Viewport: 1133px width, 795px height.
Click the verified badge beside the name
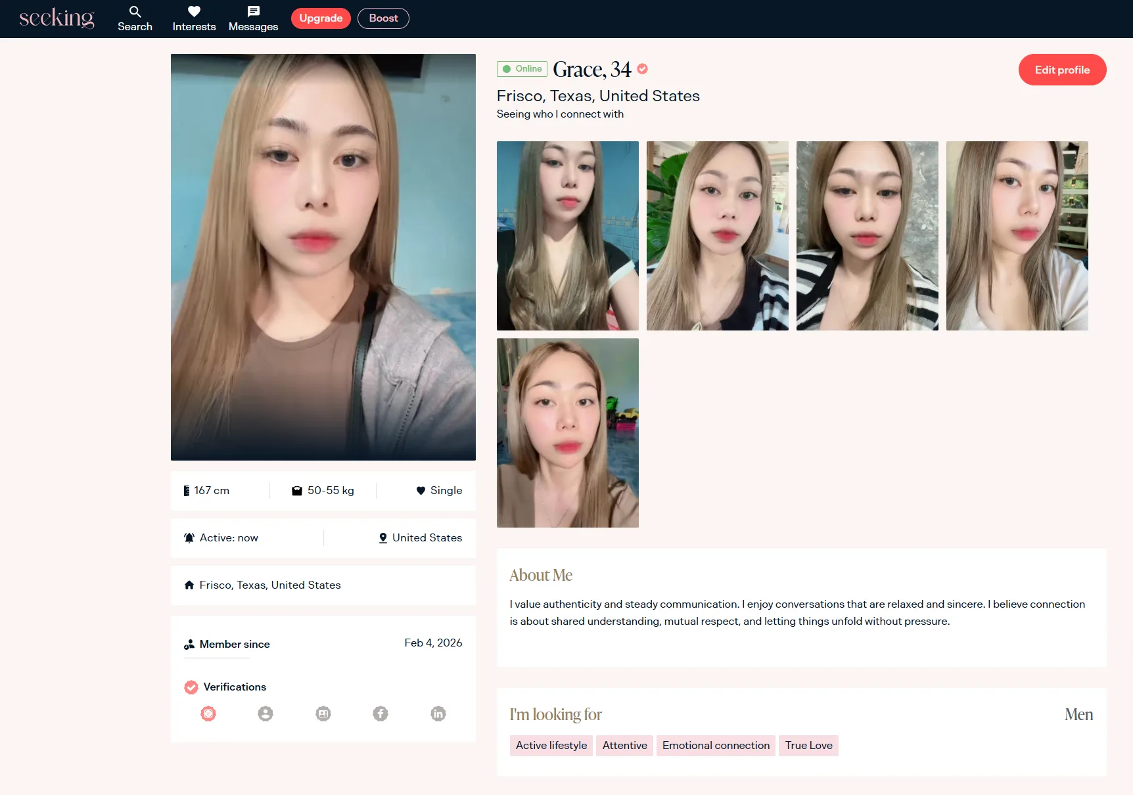pos(643,69)
